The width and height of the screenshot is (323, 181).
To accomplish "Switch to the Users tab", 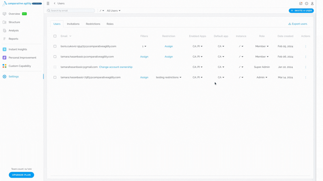I will 57,24.
